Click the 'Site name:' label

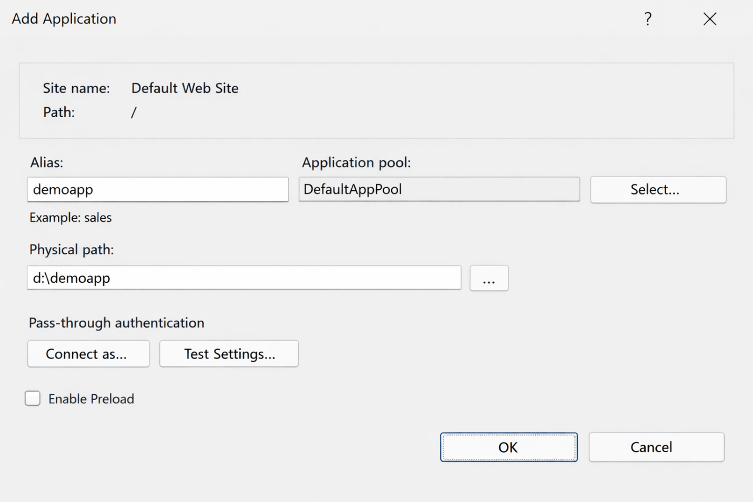[76, 88]
